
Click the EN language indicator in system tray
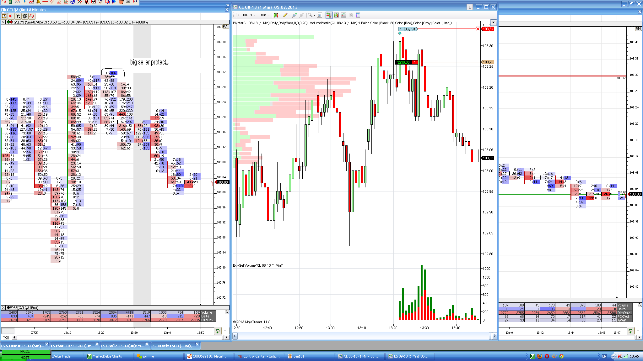point(604,356)
